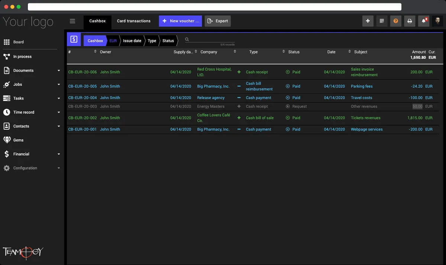This screenshot has height=265, width=446.
Task: Expand the Documents sidebar section
Action: point(58,70)
